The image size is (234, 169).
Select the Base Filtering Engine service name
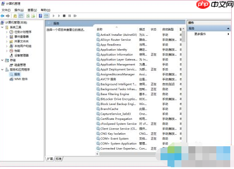coord(115,94)
